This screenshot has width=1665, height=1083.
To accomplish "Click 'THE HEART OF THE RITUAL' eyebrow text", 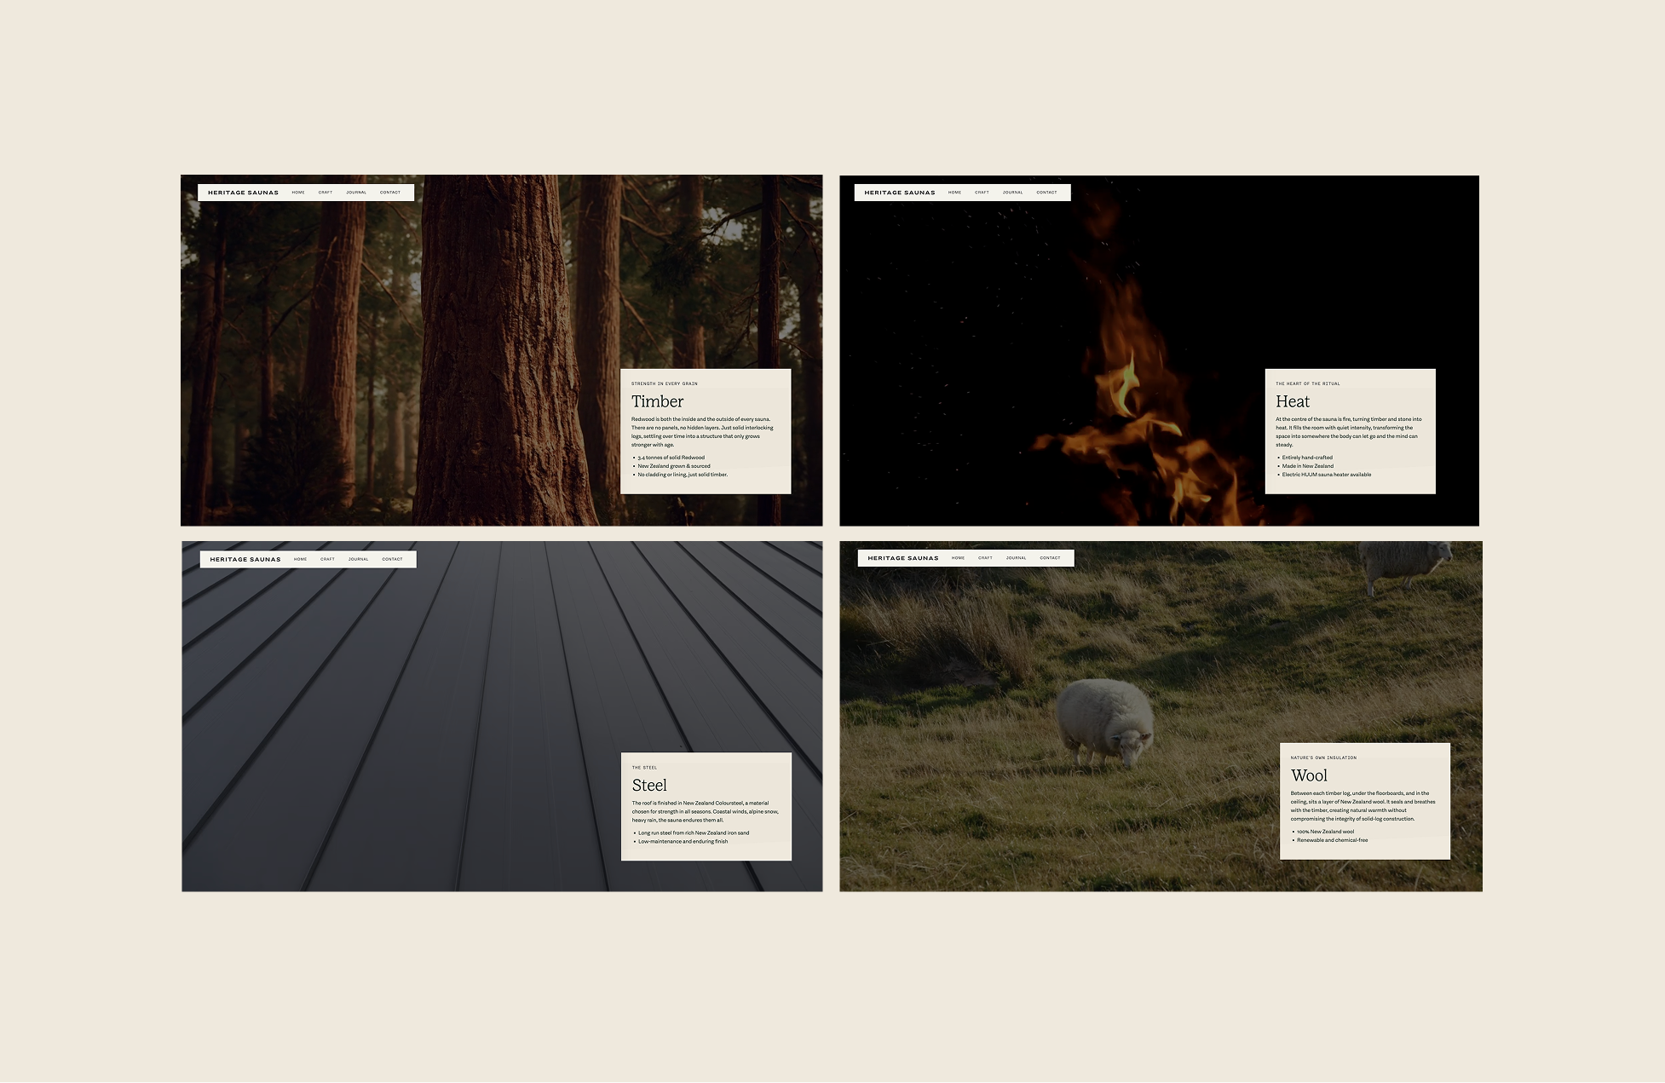I will pos(1308,383).
